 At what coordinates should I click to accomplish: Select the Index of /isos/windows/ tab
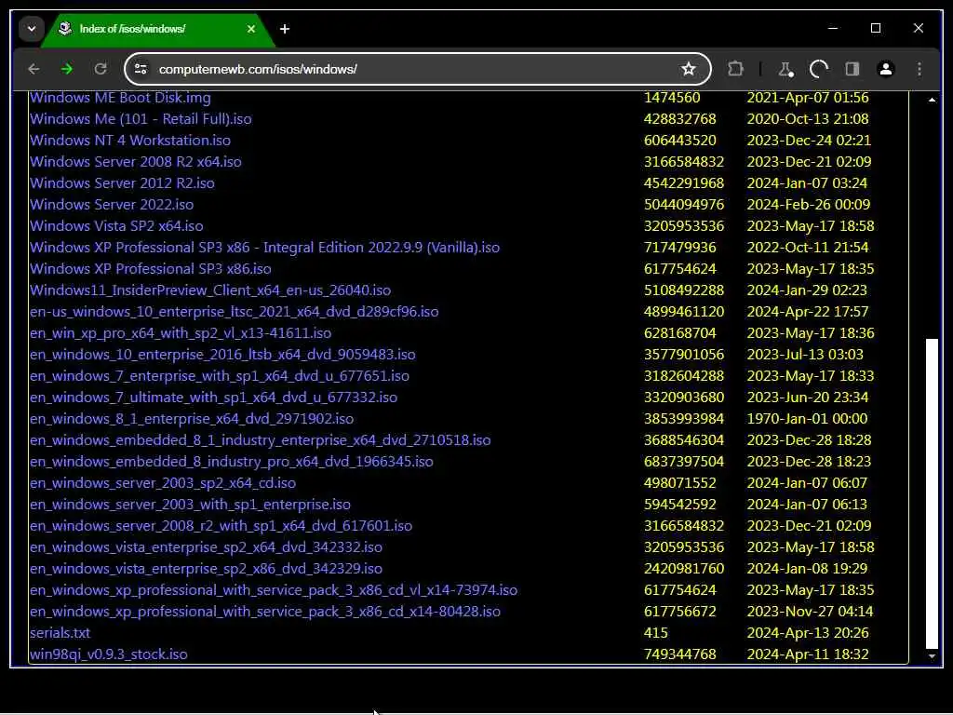pyautogui.click(x=158, y=29)
